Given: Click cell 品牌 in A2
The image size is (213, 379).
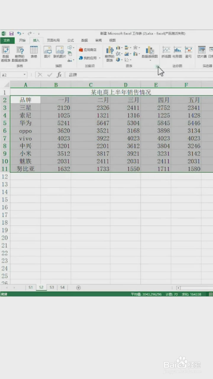Looking at the screenshot, I should pos(25,100).
